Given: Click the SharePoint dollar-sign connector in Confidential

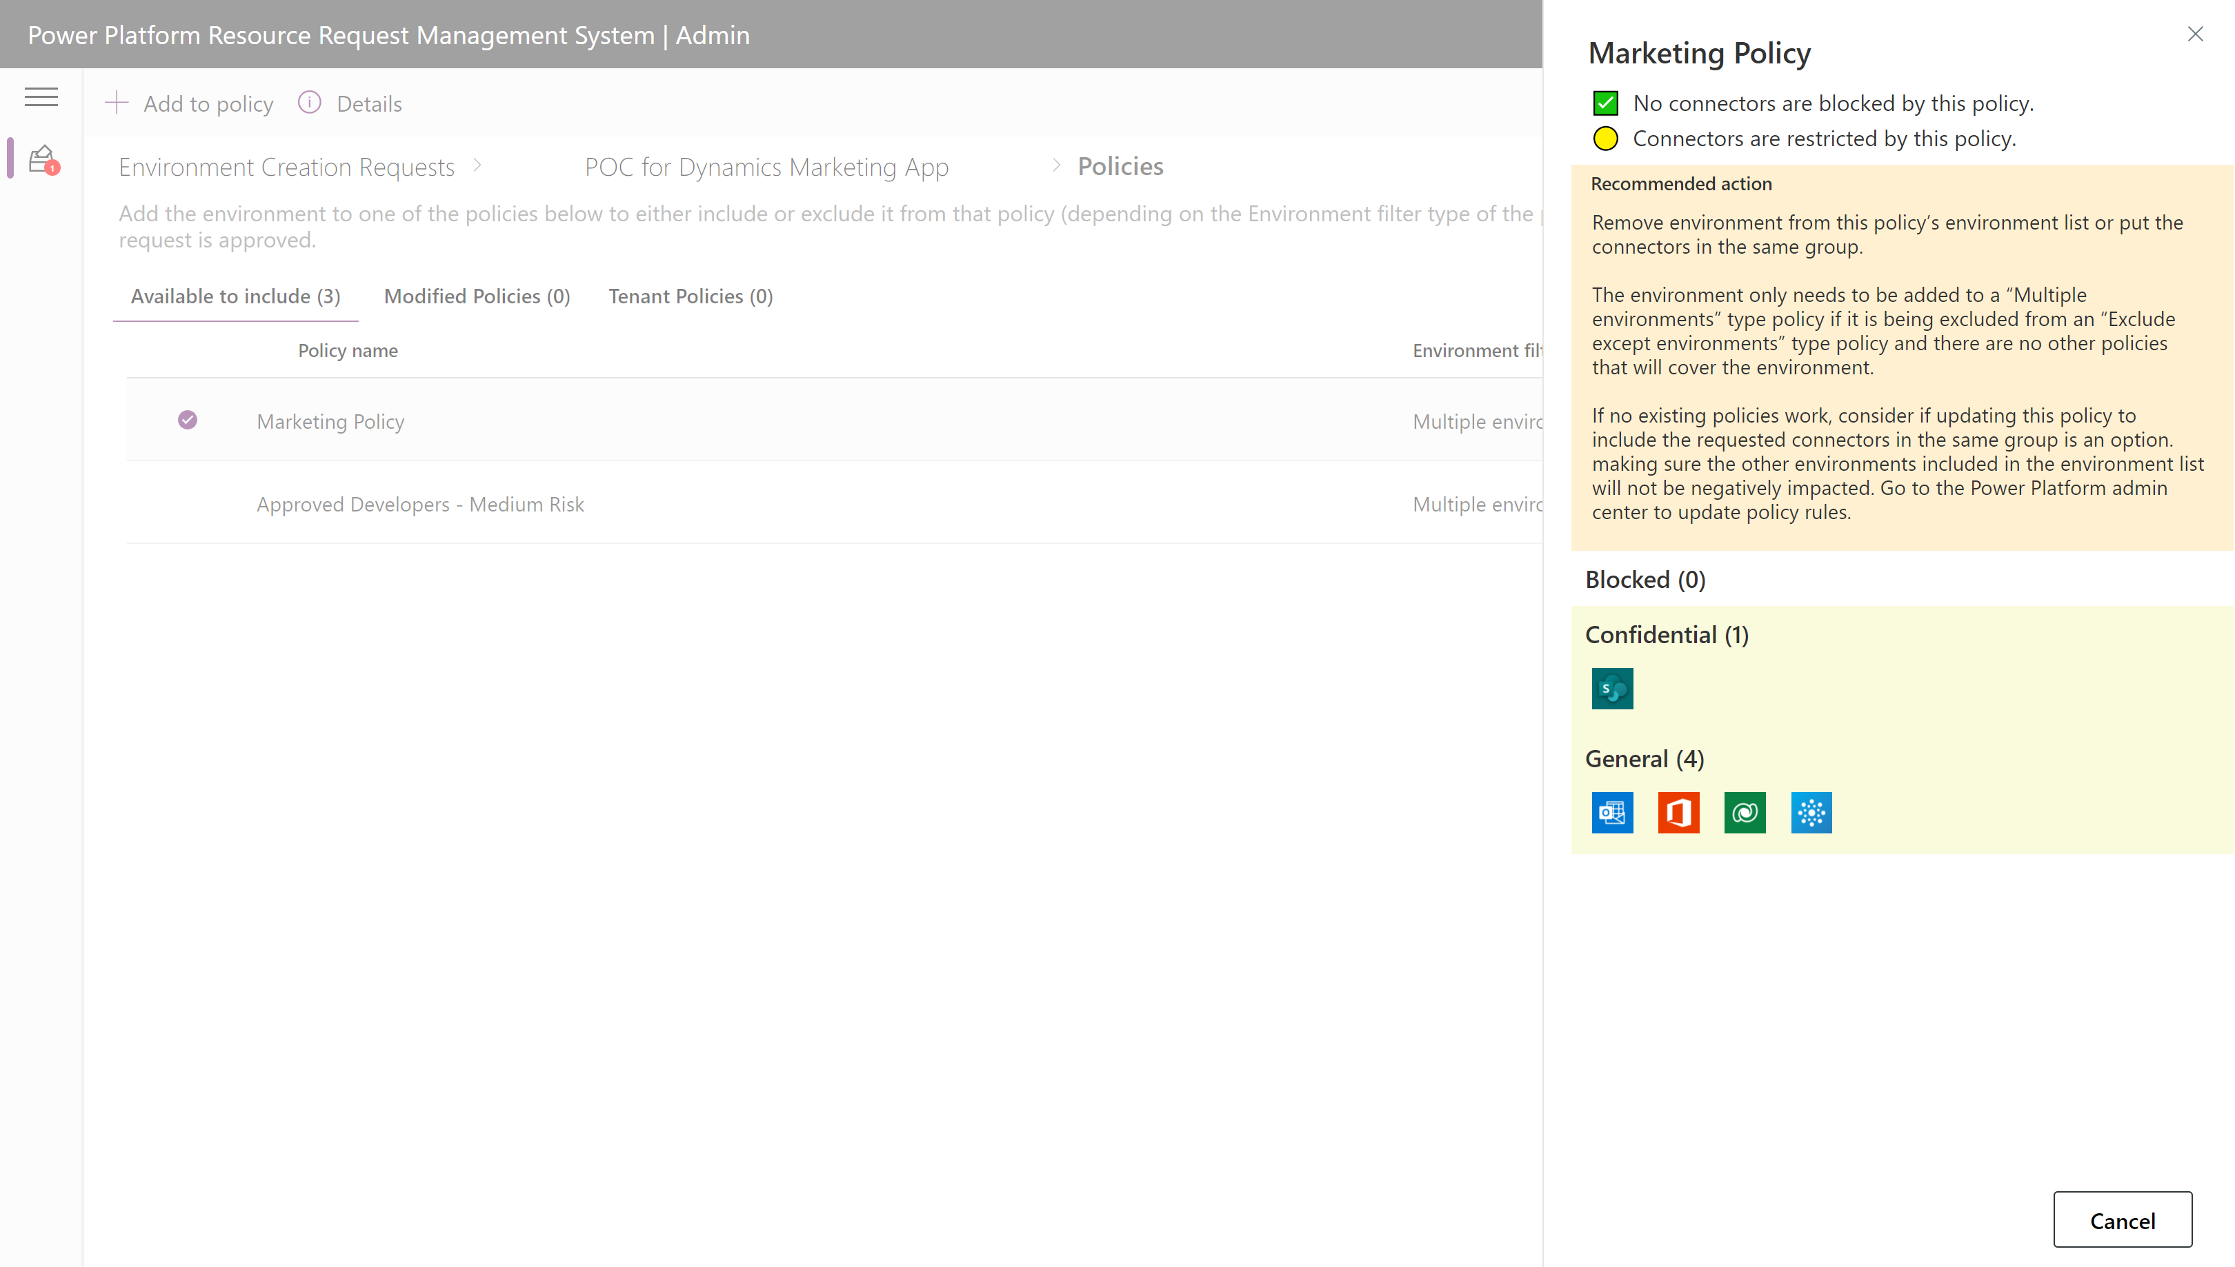Looking at the screenshot, I should 1612,689.
